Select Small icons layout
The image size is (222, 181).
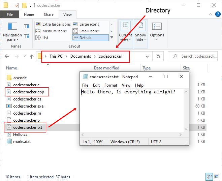86,31
